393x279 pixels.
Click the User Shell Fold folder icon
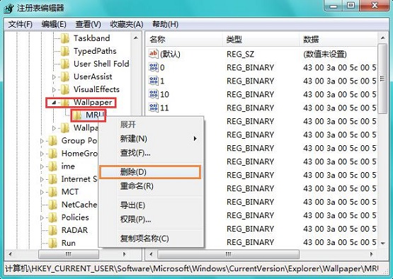[65, 64]
